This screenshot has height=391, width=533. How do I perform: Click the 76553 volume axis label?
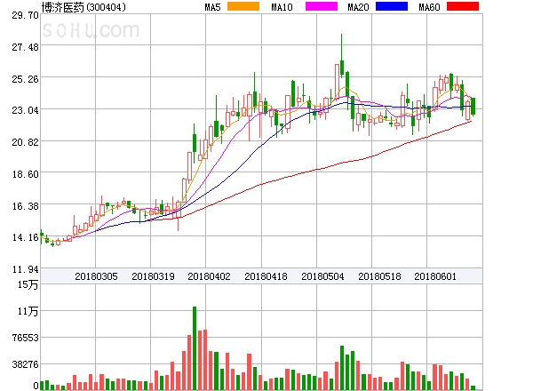(x=26, y=338)
